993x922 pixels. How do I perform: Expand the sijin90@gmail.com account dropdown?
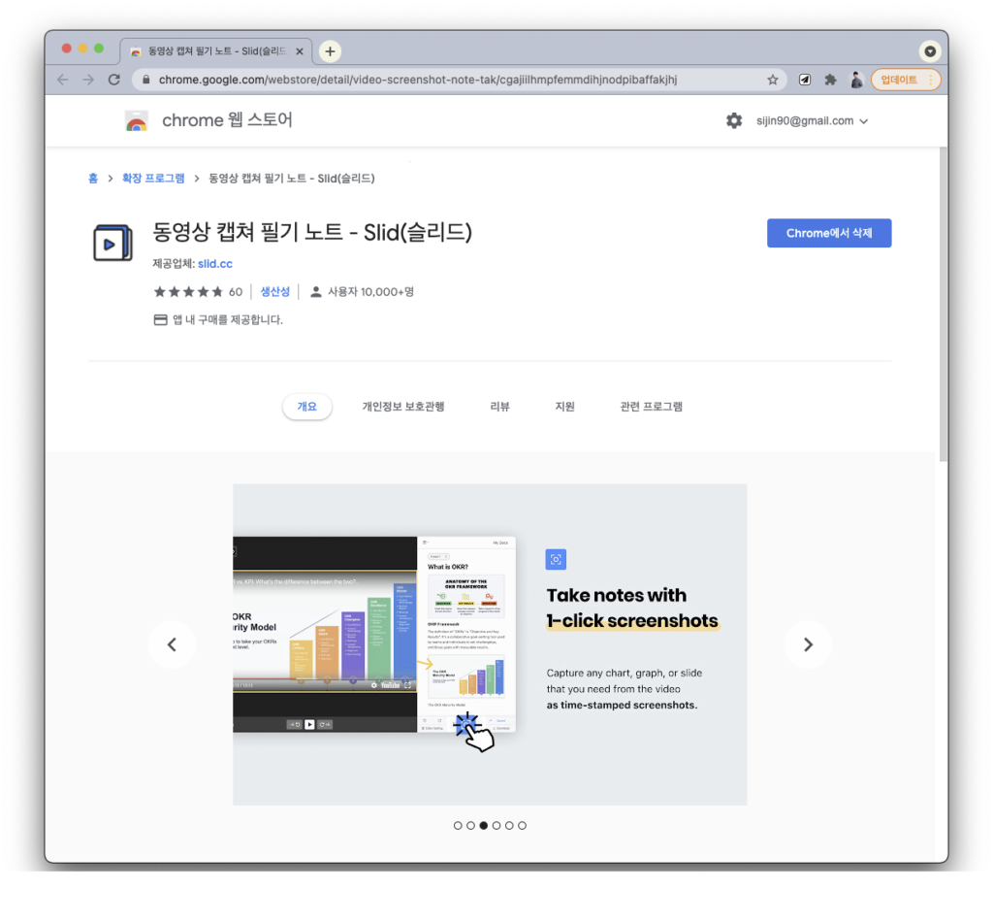(x=812, y=121)
